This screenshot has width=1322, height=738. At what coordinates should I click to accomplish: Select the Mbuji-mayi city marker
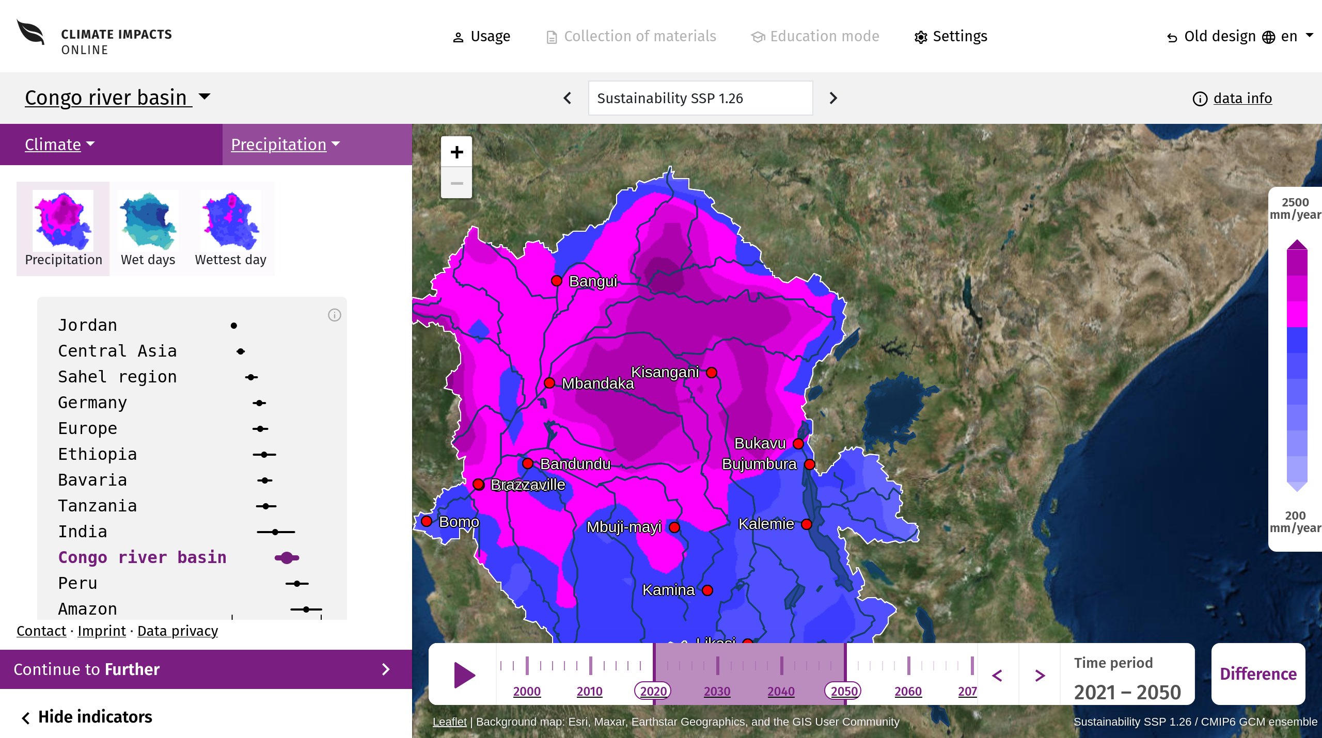674,527
